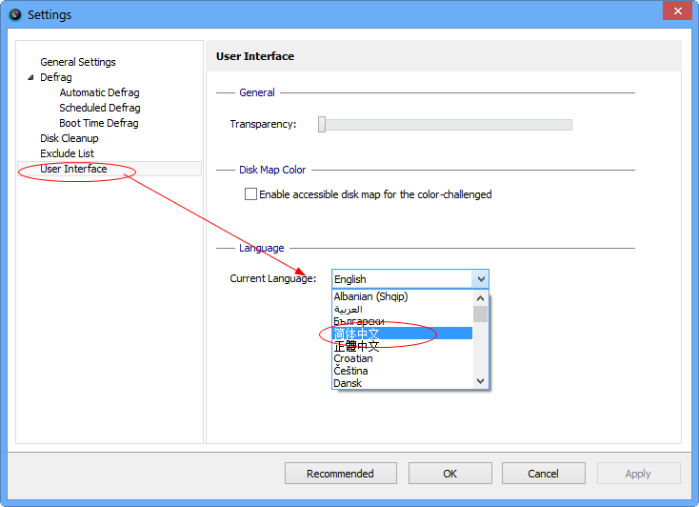Screen dimensions: 699x507
Task: Close the Settings window
Action: pos(677,10)
